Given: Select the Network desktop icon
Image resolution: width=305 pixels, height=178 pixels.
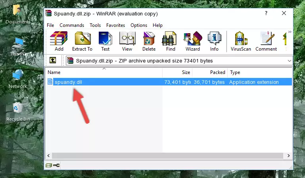Looking at the screenshot, I should [x=18, y=79].
